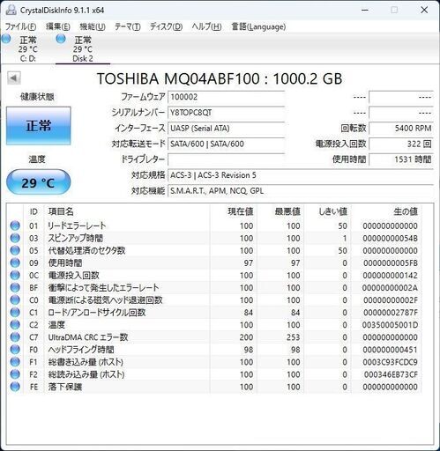Click the 項目名 column header

127,211
